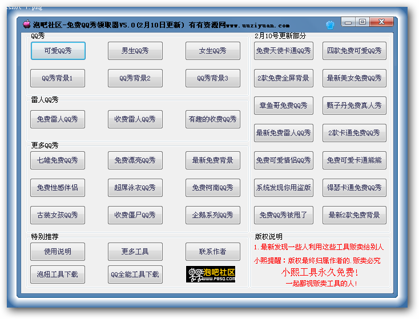The width and height of the screenshot is (419, 319).
Task: Click the 一起鄙视贩卖工具的人 line
Action: click(x=321, y=283)
